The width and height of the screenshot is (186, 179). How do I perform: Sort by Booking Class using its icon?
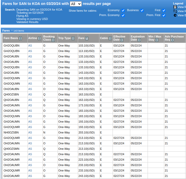53,40
